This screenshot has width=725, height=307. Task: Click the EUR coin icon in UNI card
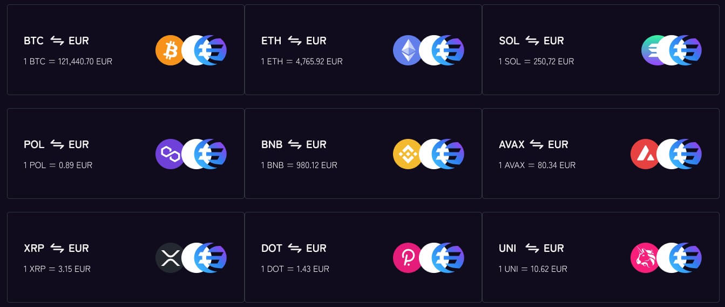[x=685, y=258]
